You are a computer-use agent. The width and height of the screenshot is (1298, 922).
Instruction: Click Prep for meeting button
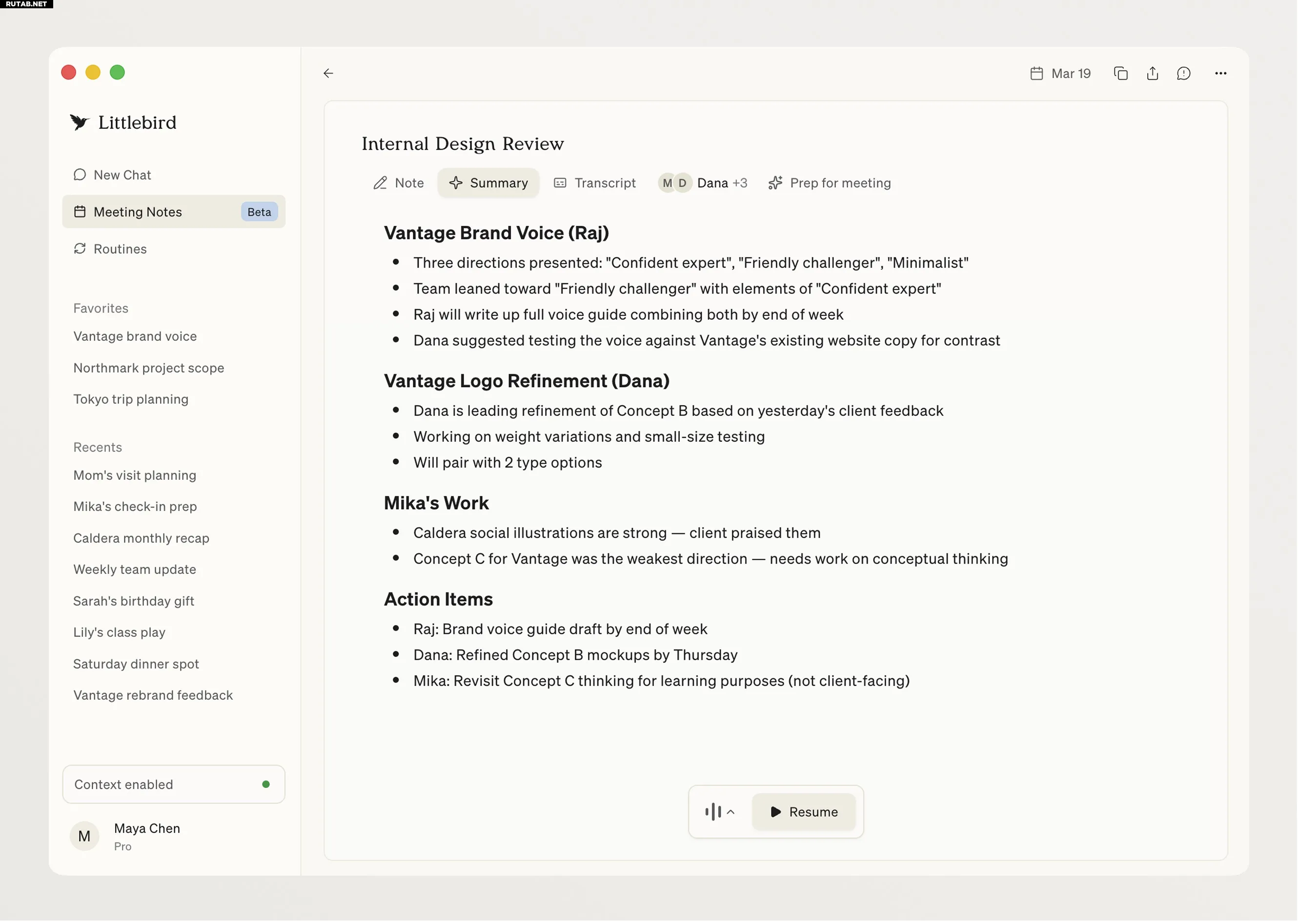(x=830, y=183)
